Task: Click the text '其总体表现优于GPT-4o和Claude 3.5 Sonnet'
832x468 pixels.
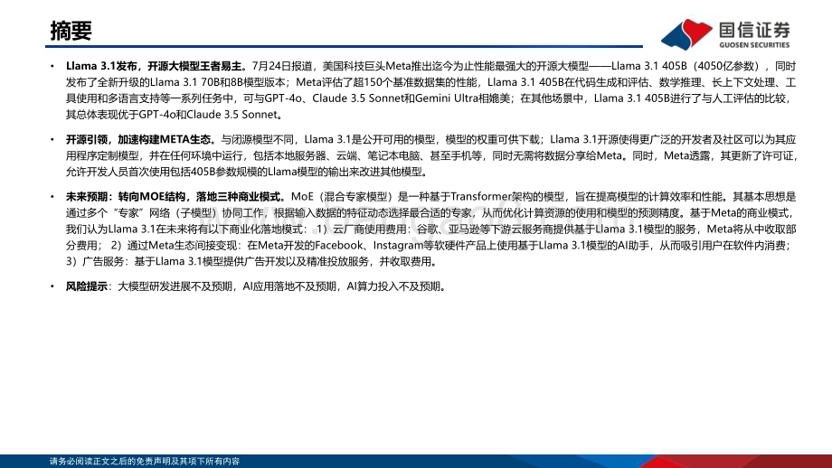Action: 172,115
